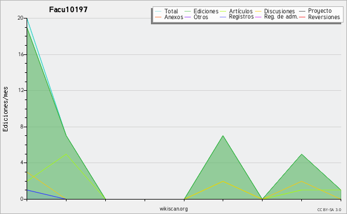This screenshot has width=347, height=214.
Task: Click the y-axis value 8
Action: click(x=22, y=127)
